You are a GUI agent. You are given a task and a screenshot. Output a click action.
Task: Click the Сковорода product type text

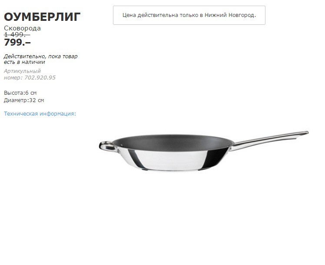[x=23, y=28]
